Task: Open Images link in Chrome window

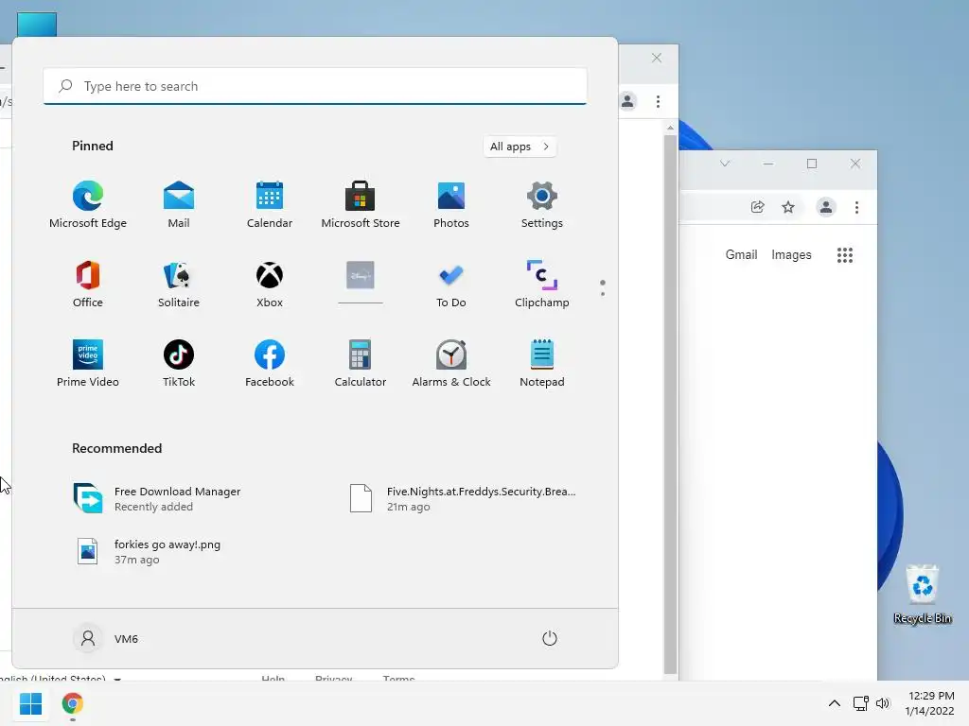Action: click(x=791, y=255)
